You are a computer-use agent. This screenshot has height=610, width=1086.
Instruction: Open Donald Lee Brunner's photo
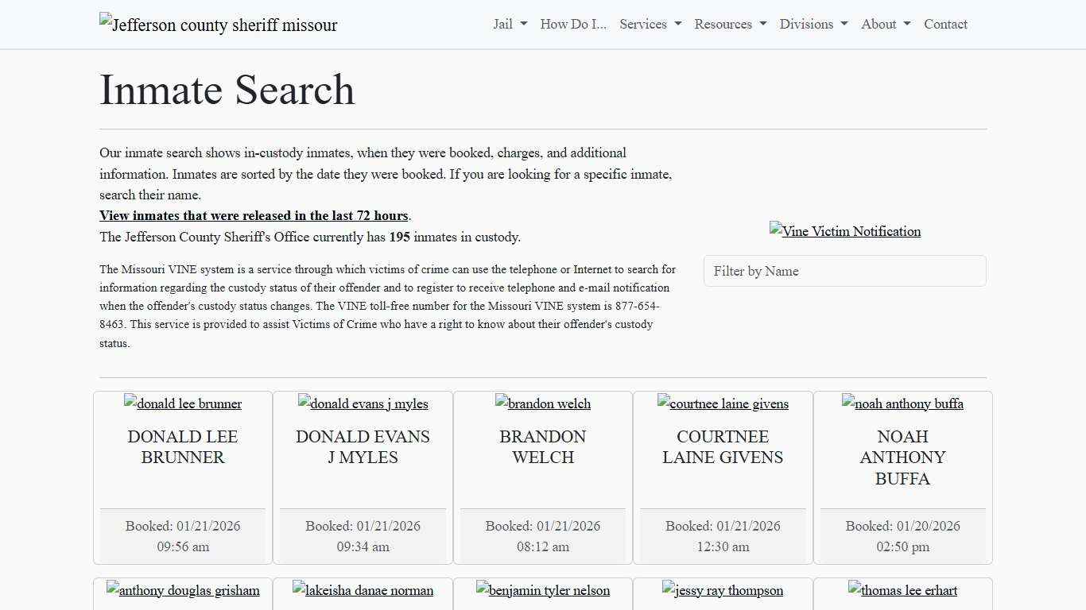(182, 403)
